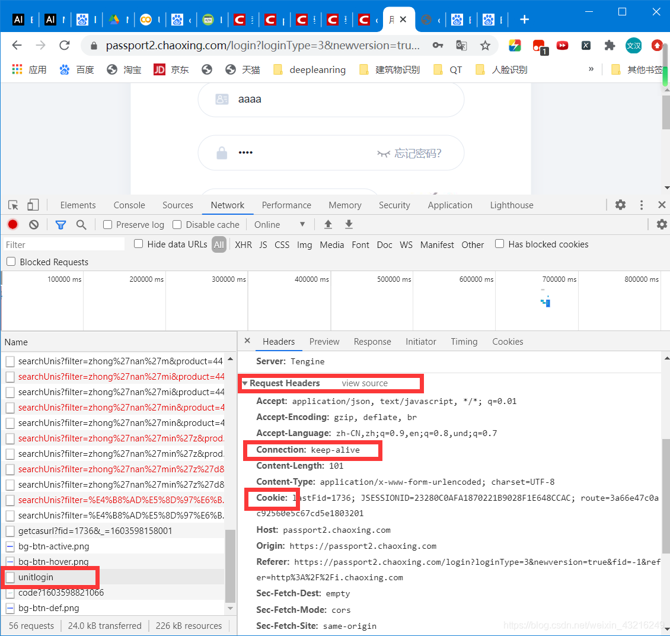Expand the hidden bookmarks overflow chevron
670x636 pixels.
[591, 69]
